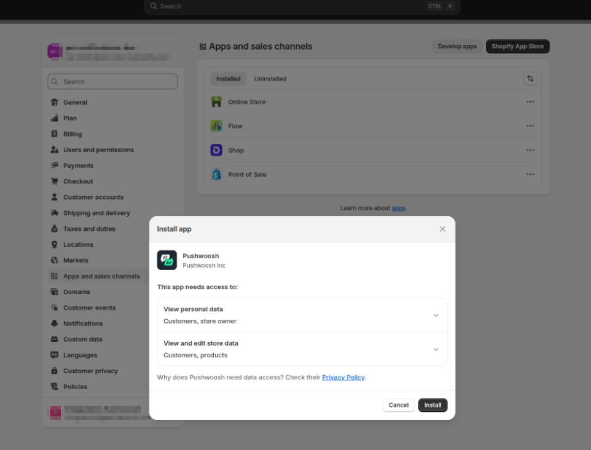The height and width of the screenshot is (450, 591).
Task: Click the sort apps icon button
Action: coord(530,79)
